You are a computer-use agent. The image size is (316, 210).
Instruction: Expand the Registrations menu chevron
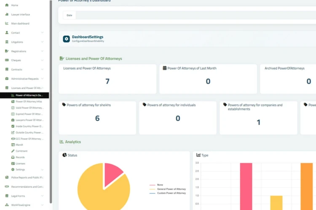42,51
